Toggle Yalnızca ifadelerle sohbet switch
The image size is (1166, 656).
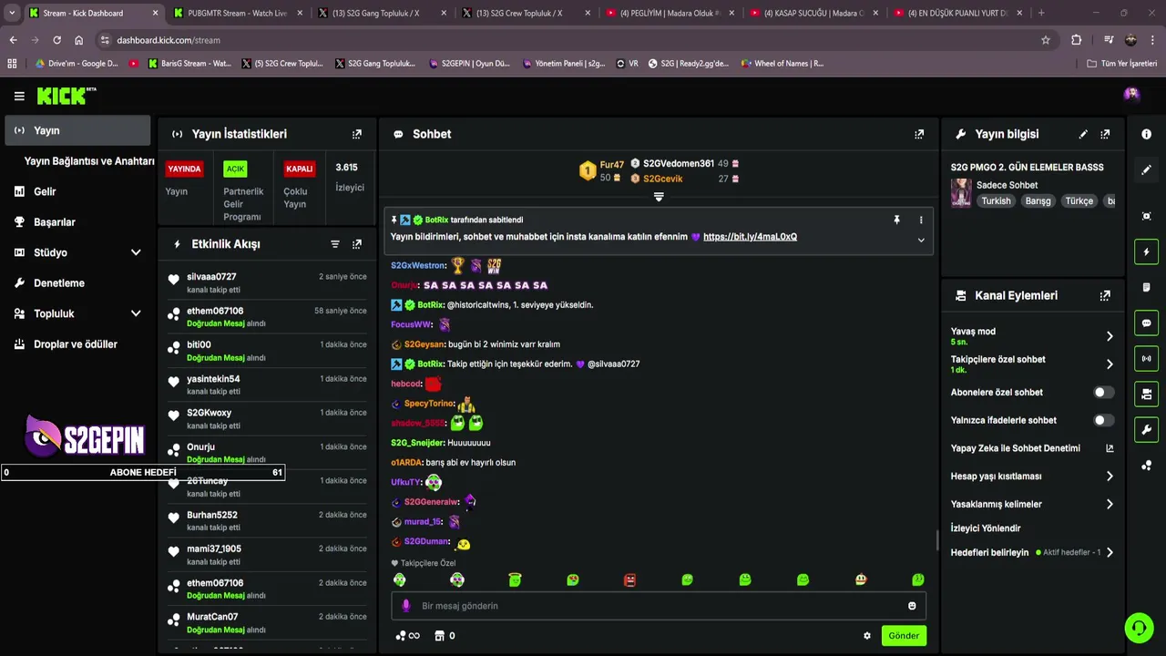coord(1103,421)
